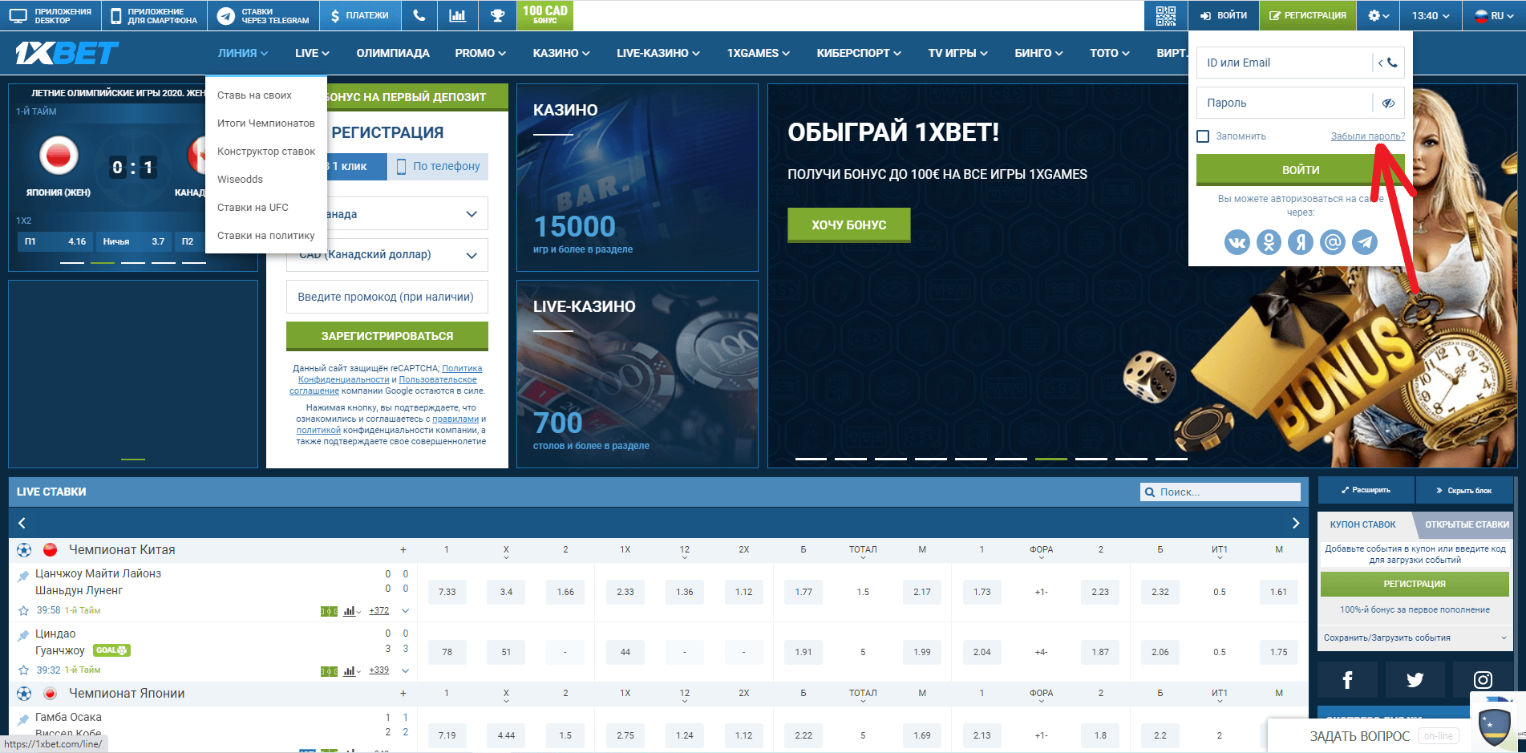Open Конструктор ставок menu item
Screen dimensions: 1526x753
266,152
